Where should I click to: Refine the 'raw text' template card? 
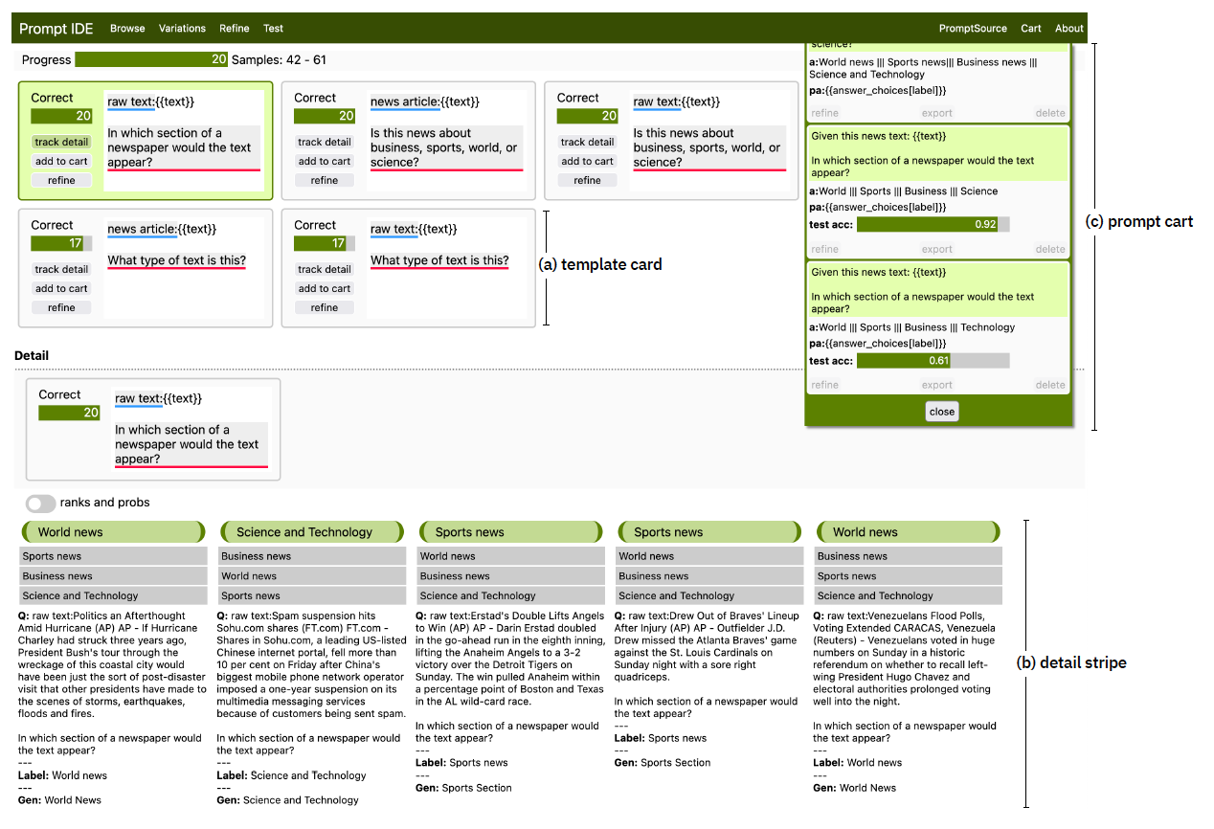tap(60, 180)
